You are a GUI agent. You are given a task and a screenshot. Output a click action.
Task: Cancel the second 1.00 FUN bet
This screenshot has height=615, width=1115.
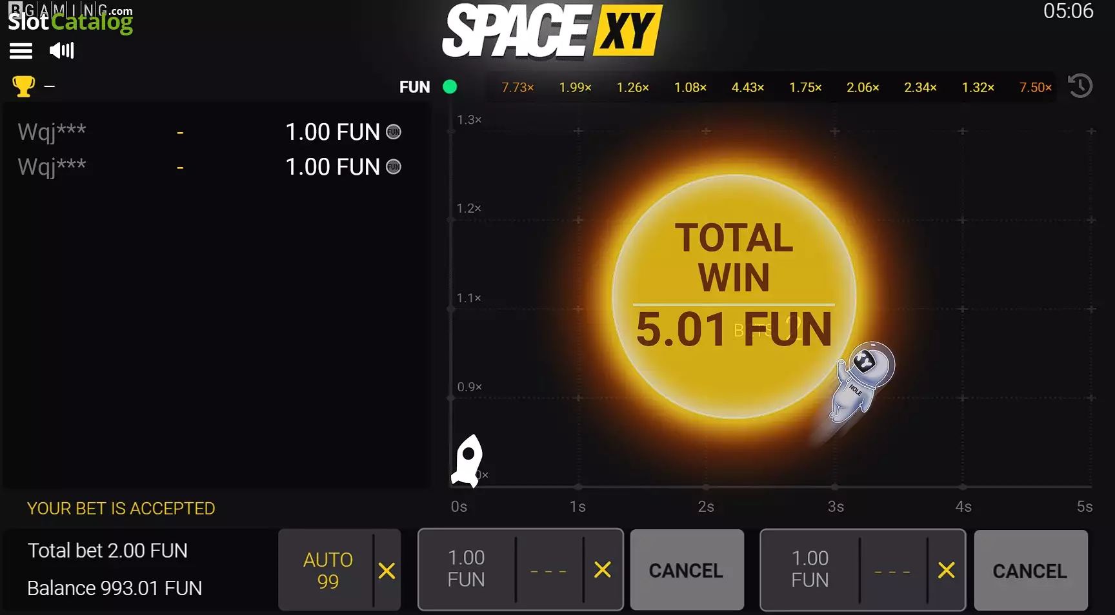point(1030,571)
